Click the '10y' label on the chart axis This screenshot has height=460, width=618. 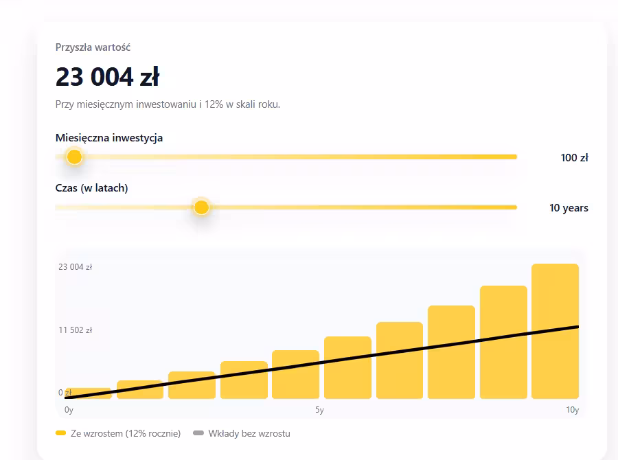tap(572, 410)
